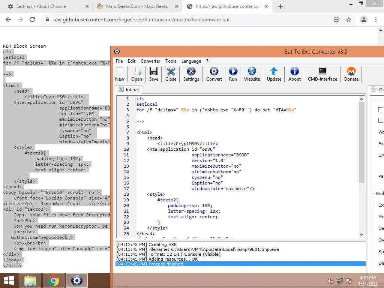Click 'REM Block Screen' text in browser
This screenshot has height=288, width=384.
(24, 46)
